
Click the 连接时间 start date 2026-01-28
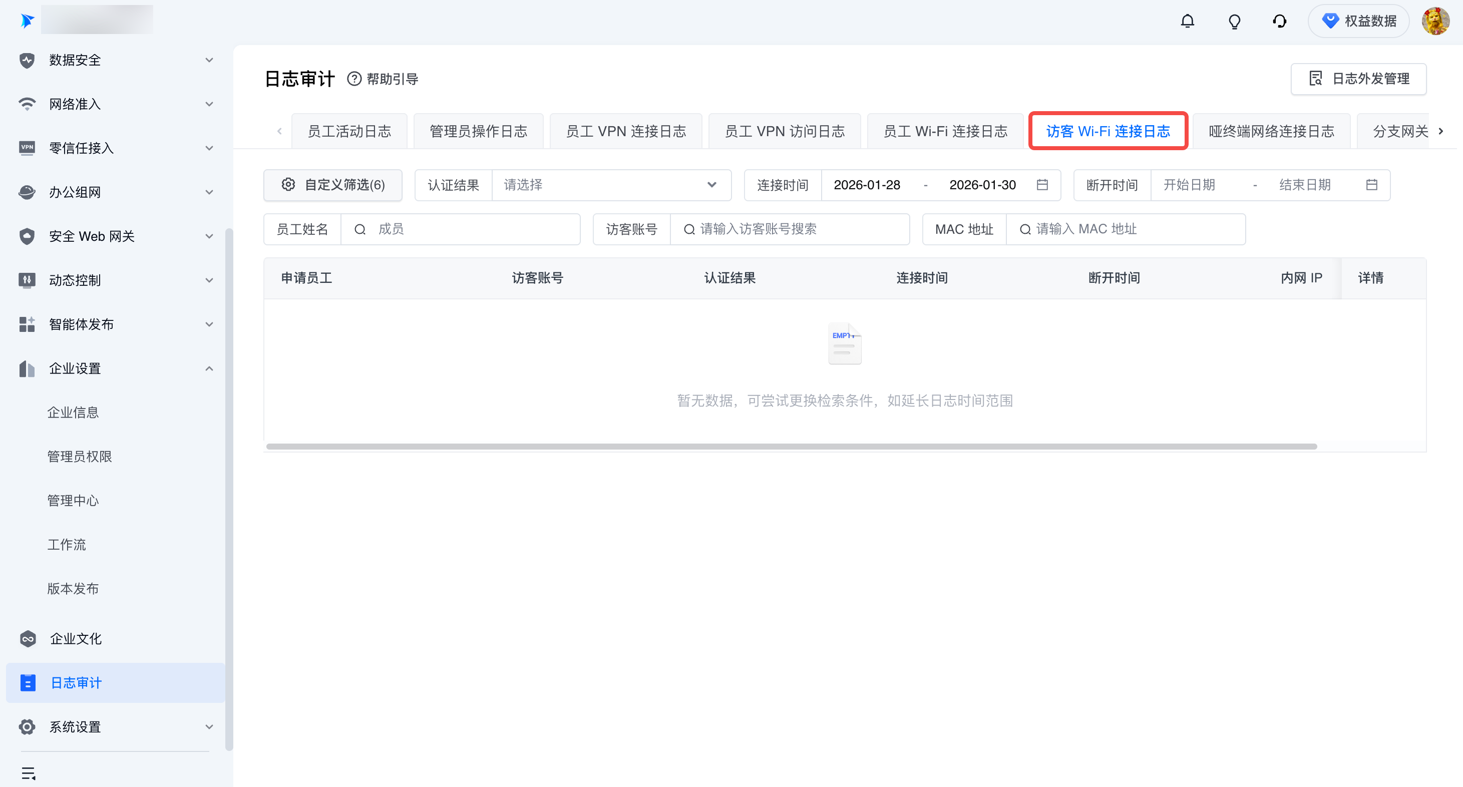[x=867, y=185]
